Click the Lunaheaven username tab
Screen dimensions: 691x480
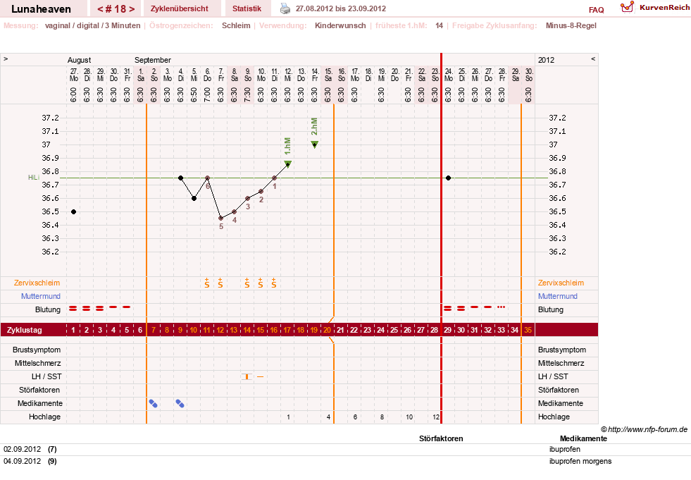(41, 8)
